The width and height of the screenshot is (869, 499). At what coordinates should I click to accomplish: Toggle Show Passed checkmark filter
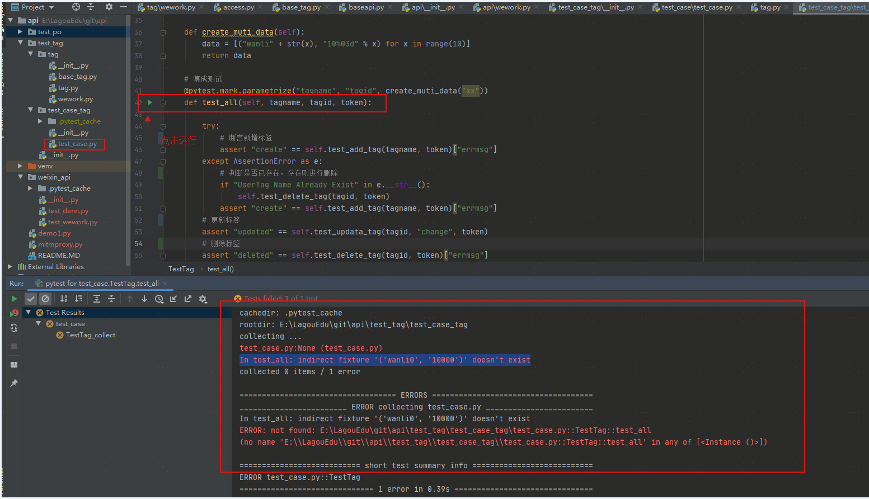click(x=31, y=299)
